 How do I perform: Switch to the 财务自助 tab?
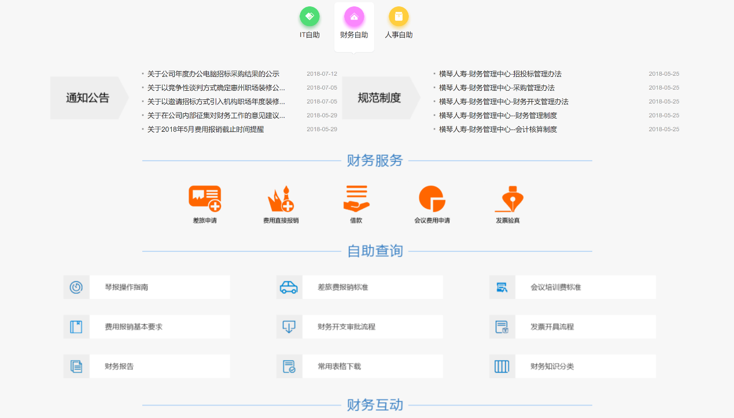point(354,23)
